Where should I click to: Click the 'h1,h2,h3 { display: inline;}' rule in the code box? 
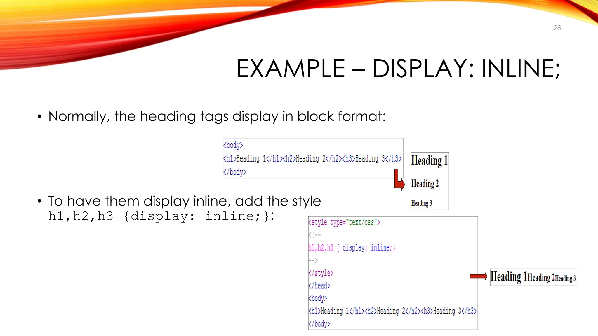352,248
